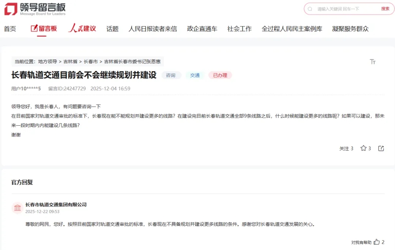Click the official institution avatar icon
The image size is (395, 250).
[17, 208]
